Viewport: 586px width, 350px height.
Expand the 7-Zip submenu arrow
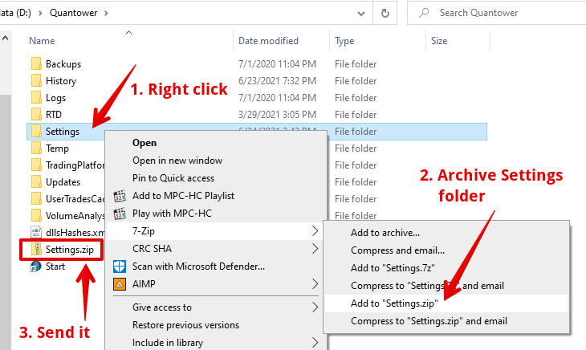click(315, 231)
